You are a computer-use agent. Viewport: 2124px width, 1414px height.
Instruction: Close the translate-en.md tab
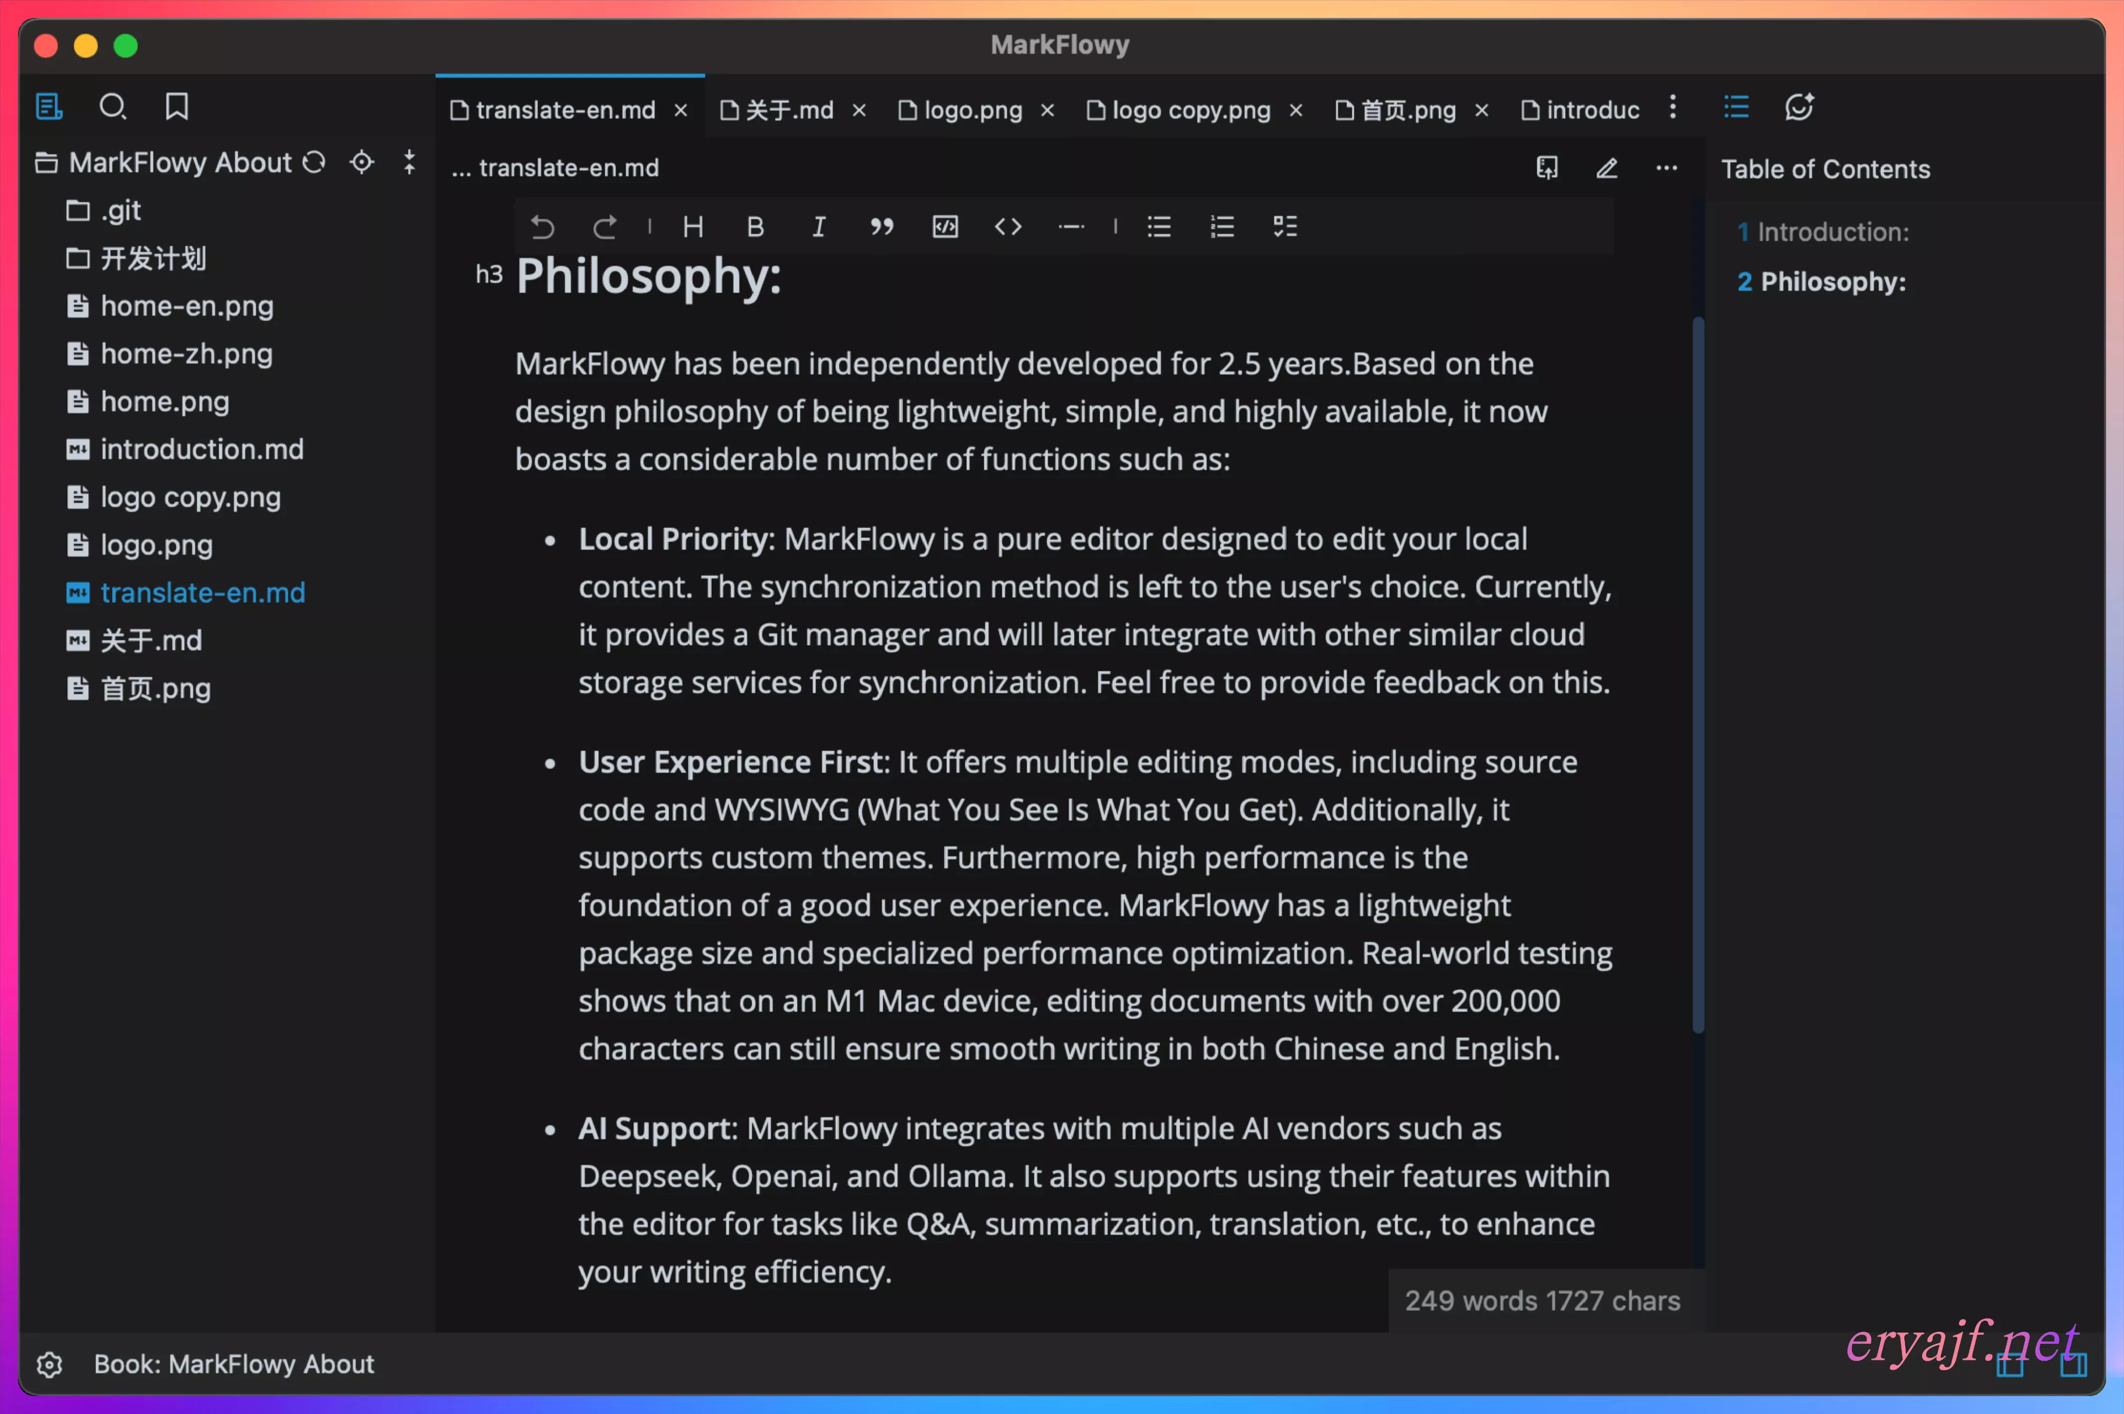point(681,110)
